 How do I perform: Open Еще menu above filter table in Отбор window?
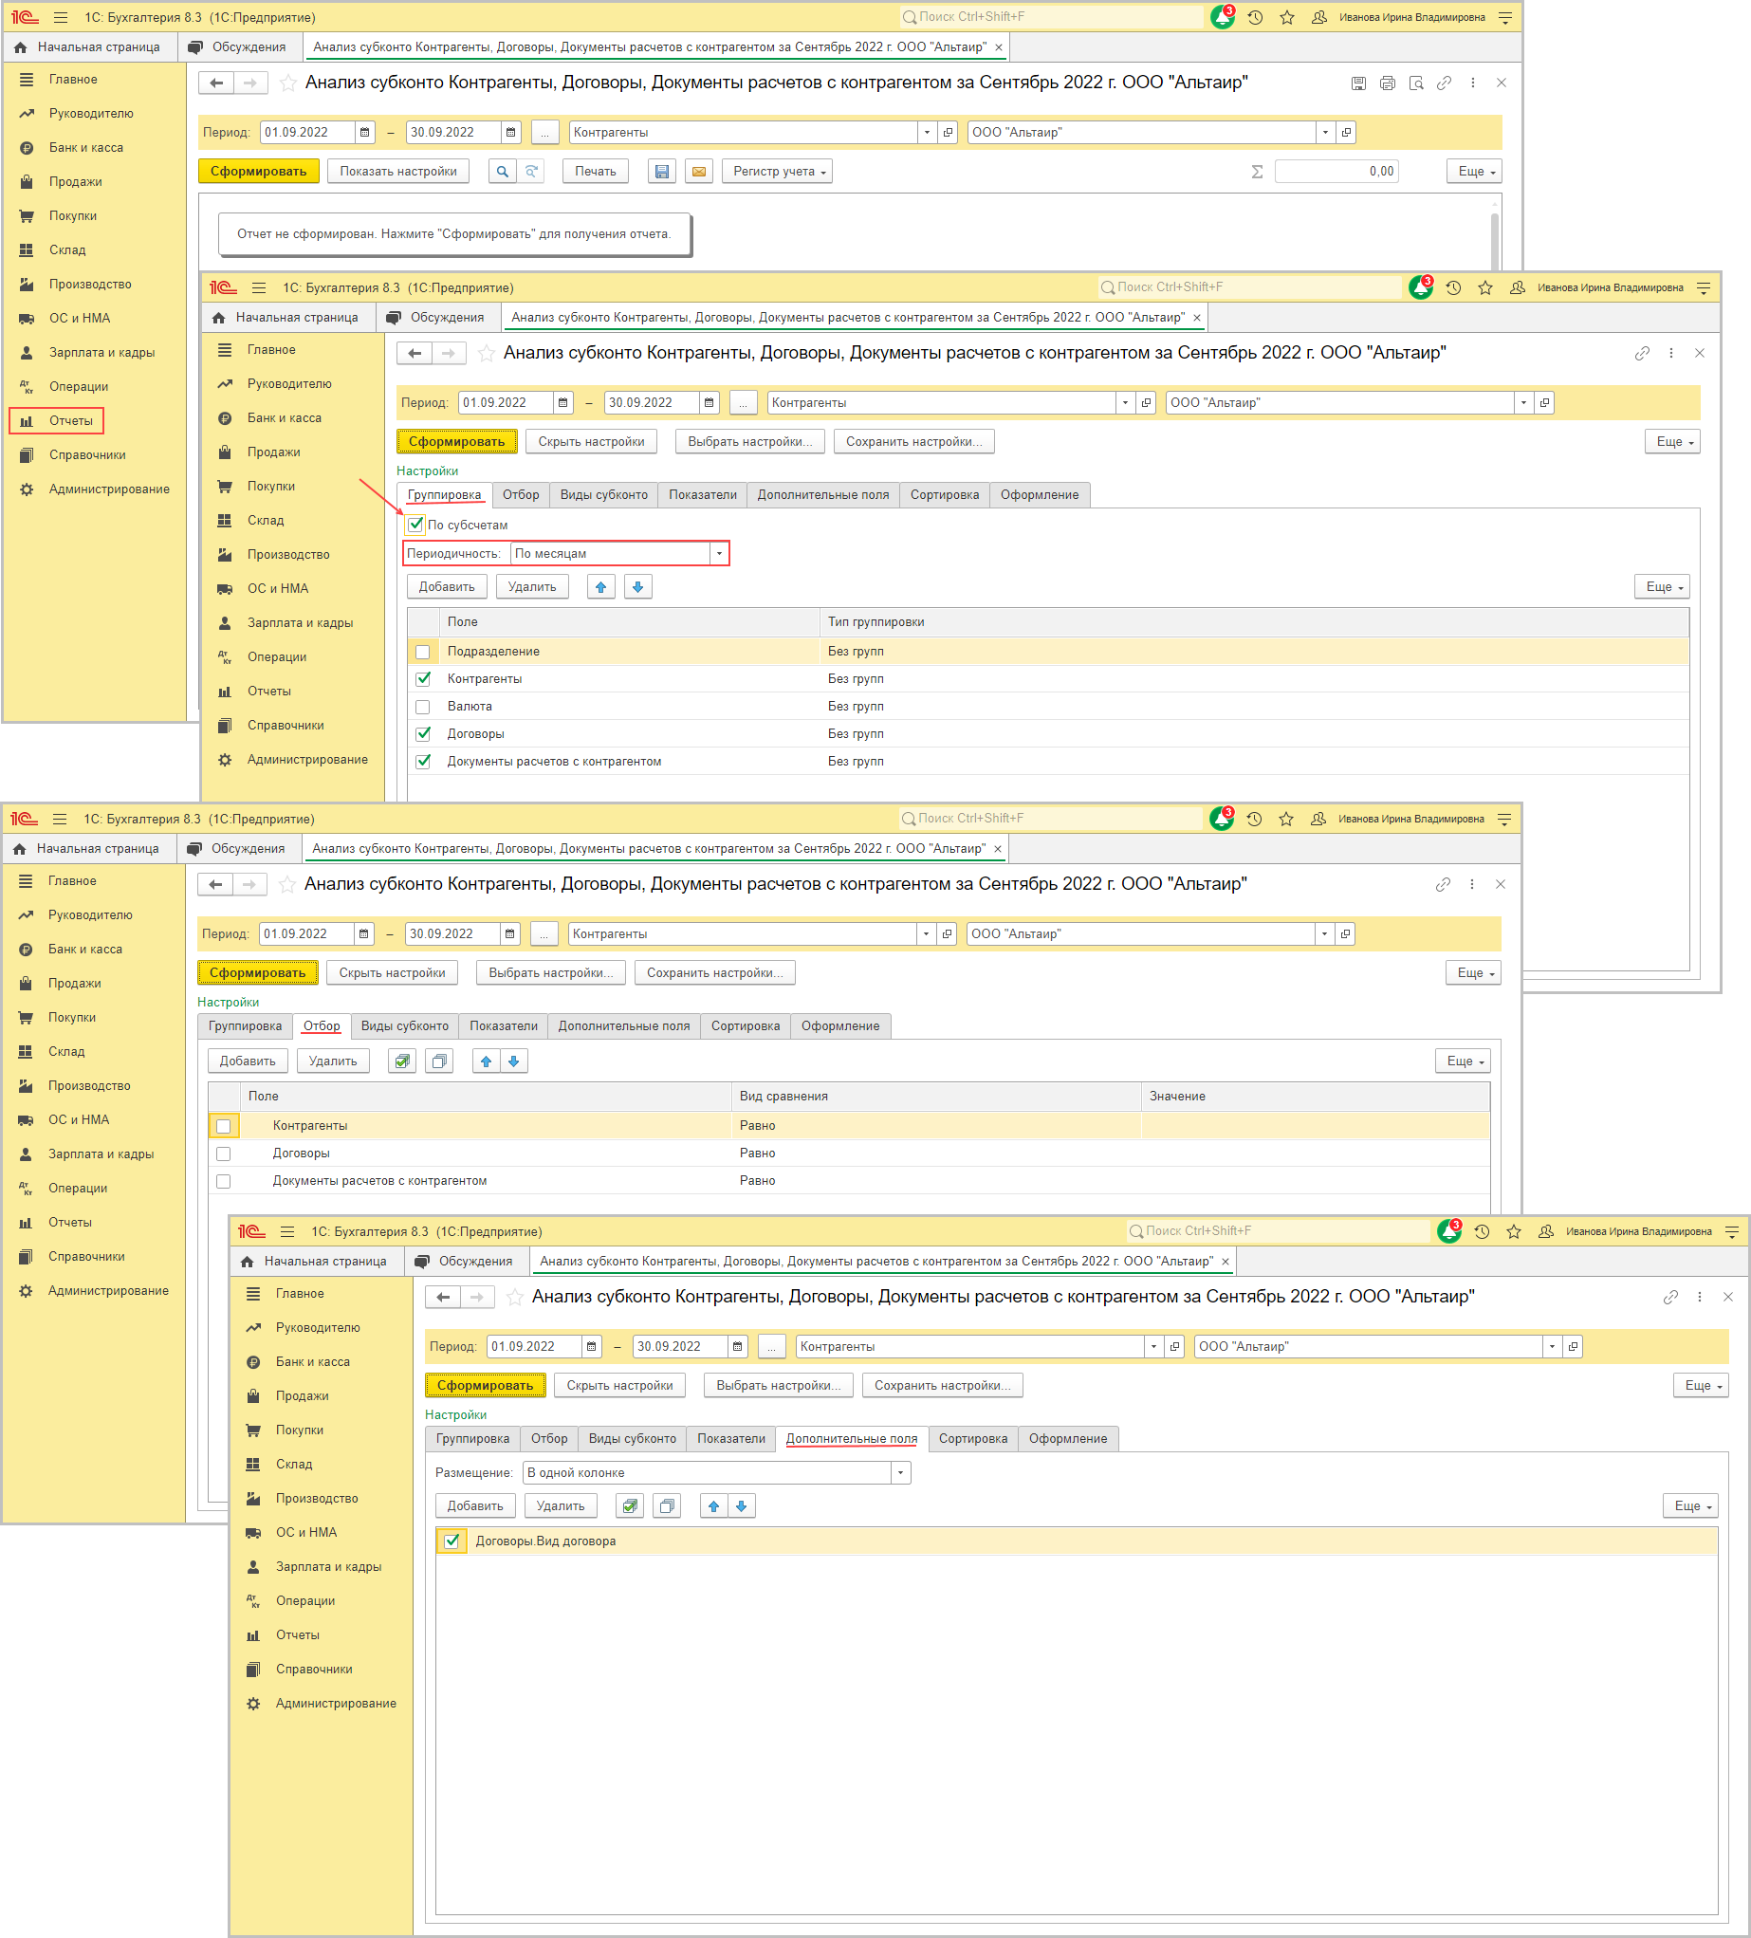pyautogui.click(x=1463, y=1061)
